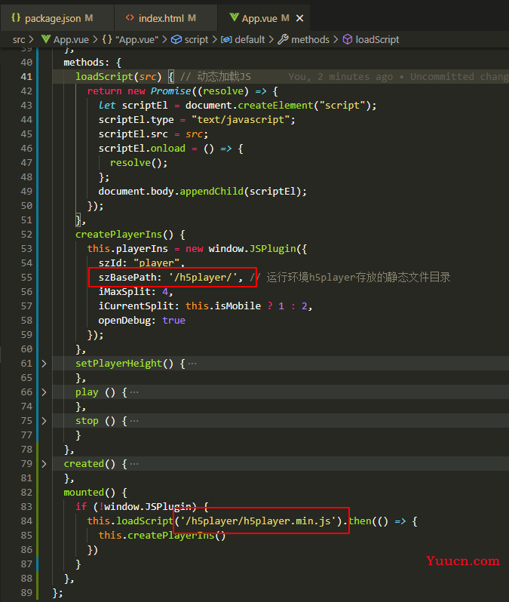The image size is (509, 602).
Task: Close the App.vue tab
Action: coord(300,18)
